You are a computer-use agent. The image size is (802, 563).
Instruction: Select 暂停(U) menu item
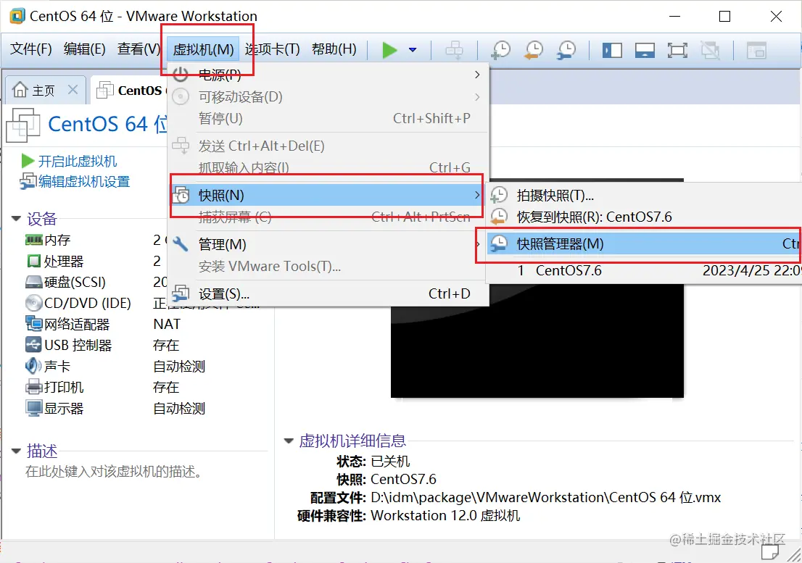[327, 119]
